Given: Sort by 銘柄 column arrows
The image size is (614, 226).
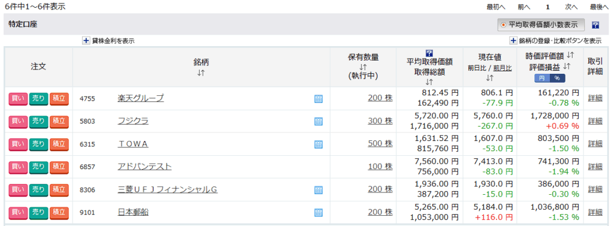Looking at the screenshot, I should pyautogui.click(x=201, y=73).
